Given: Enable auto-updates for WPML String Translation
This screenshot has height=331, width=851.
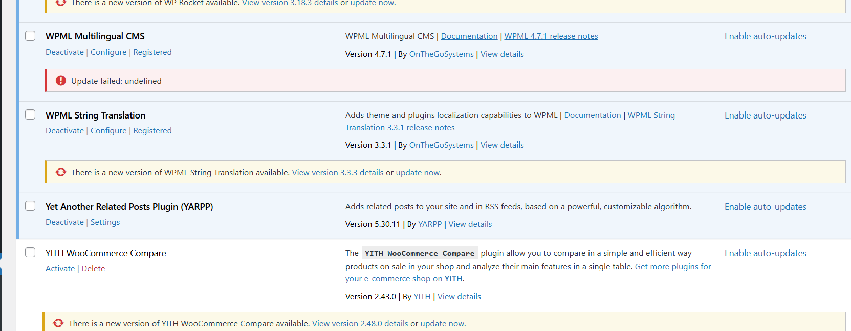Looking at the screenshot, I should click(766, 115).
